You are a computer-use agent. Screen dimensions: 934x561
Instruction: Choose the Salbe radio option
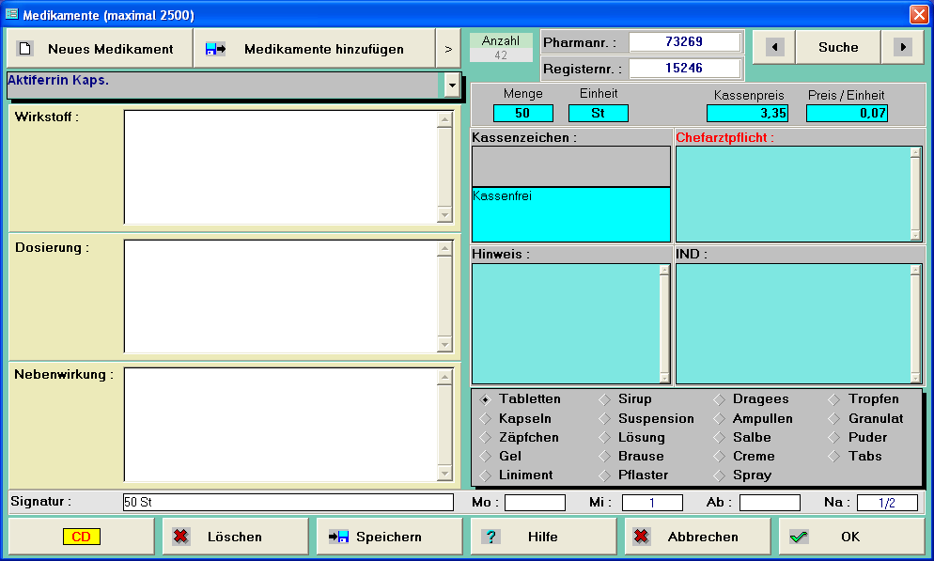click(x=719, y=437)
